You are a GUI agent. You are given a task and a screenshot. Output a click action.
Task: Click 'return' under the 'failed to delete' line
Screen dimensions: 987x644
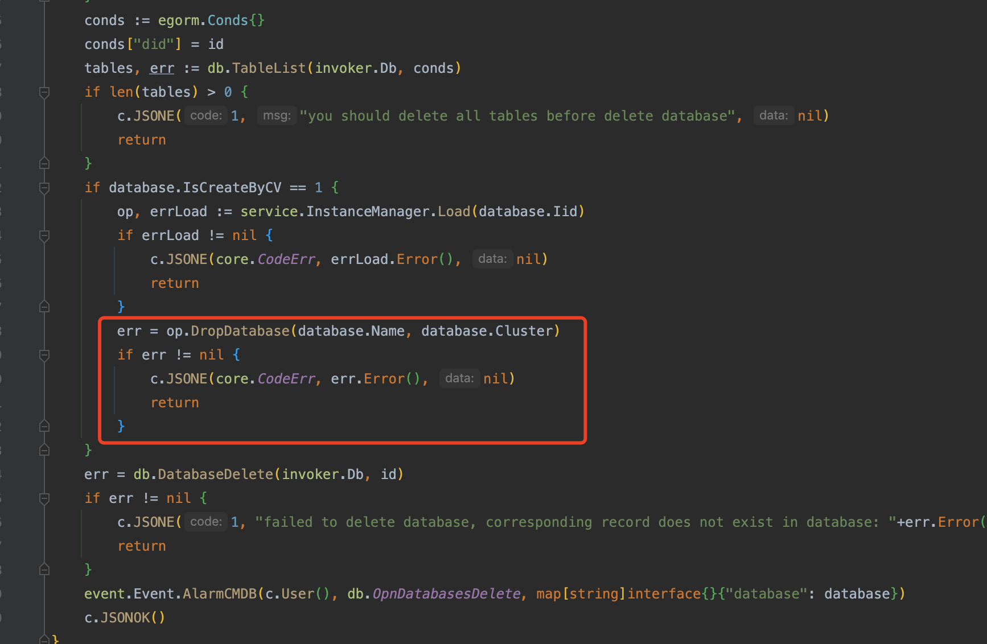pyautogui.click(x=142, y=546)
